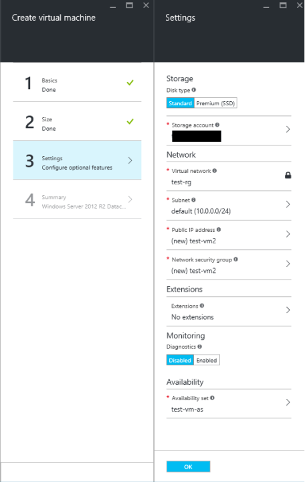This screenshot has width=305, height=482.
Task: Click the Availability set info icon
Action: 212,398
